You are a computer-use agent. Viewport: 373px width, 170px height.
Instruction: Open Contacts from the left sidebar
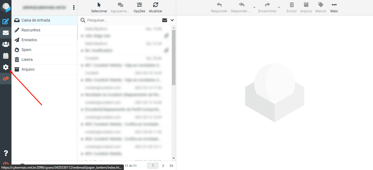(6, 44)
